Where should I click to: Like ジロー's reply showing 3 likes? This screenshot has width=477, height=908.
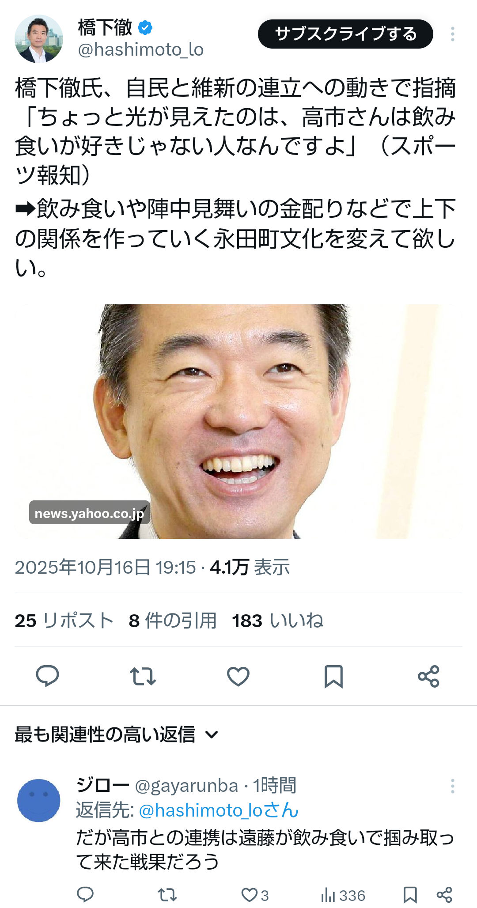[x=254, y=895]
